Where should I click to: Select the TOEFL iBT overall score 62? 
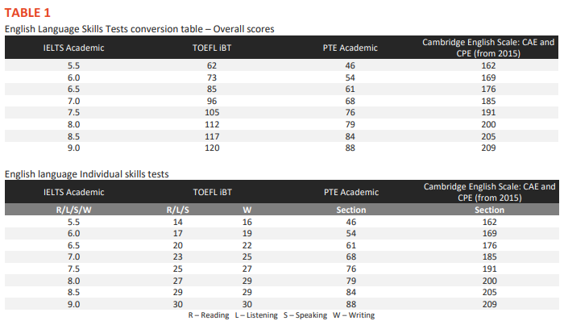[x=212, y=65]
